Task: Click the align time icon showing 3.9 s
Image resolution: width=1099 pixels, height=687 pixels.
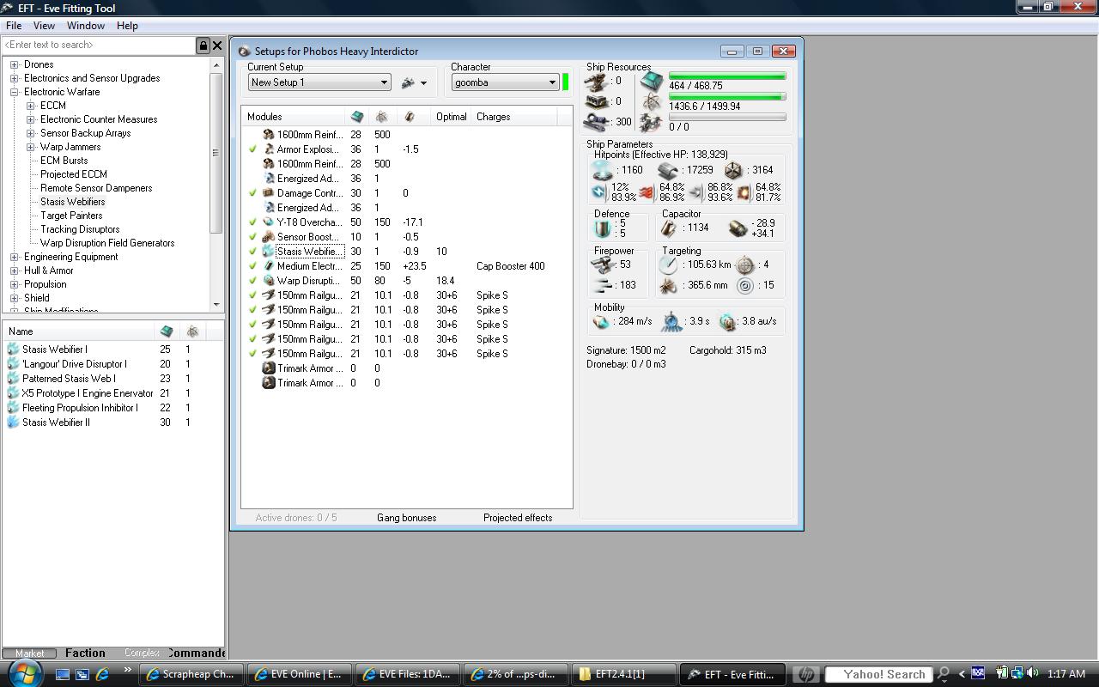Action: pyautogui.click(x=671, y=322)
